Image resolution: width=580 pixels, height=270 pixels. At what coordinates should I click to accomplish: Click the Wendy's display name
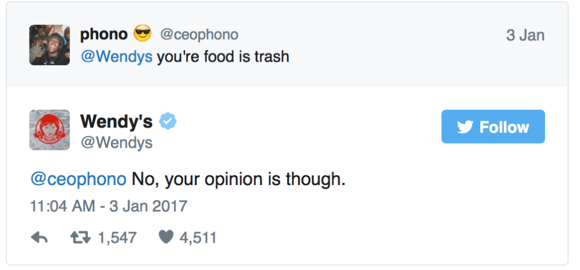116,121
